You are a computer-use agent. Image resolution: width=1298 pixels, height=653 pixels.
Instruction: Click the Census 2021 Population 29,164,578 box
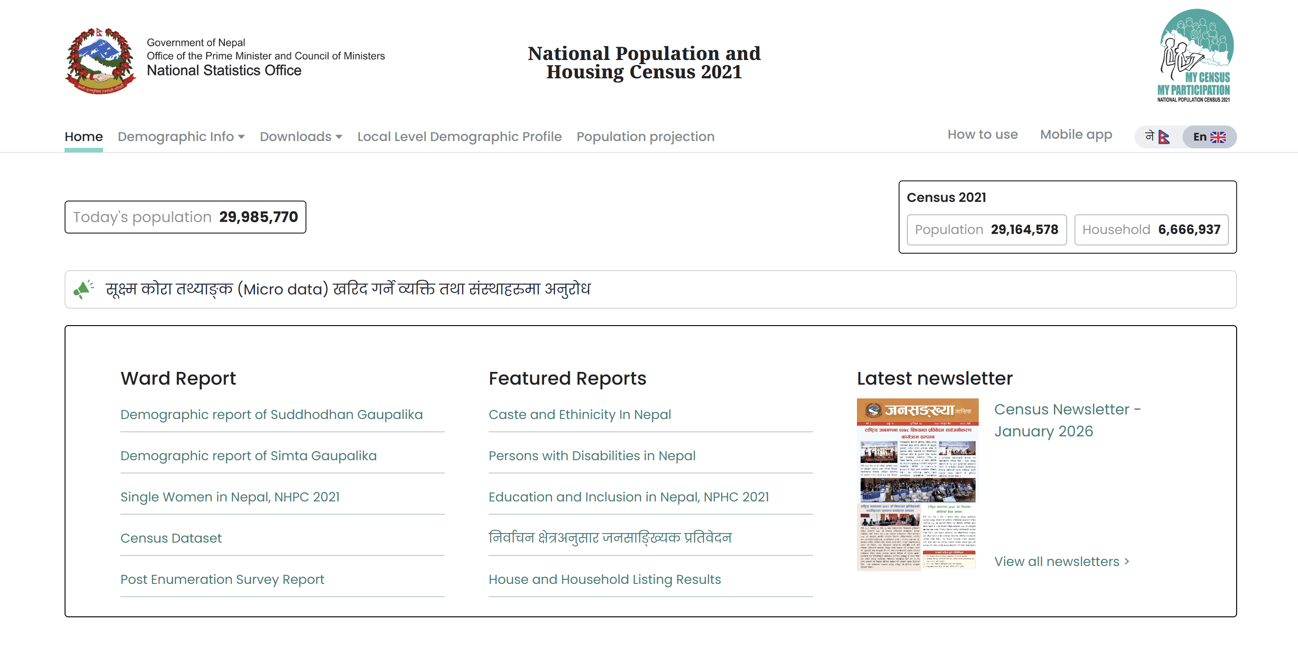[x=986, y=229]
